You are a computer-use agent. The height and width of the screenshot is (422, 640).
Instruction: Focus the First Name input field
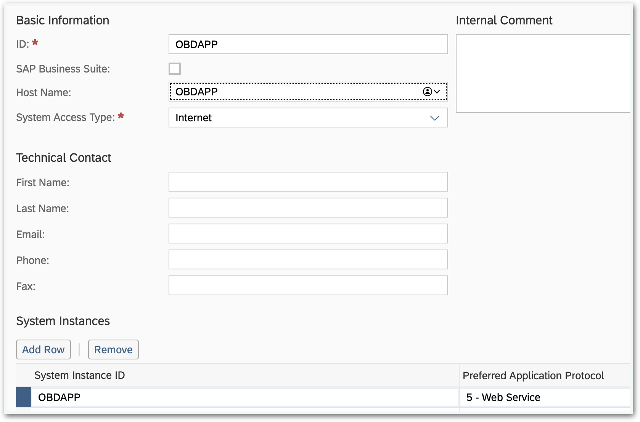coord(308,182)
